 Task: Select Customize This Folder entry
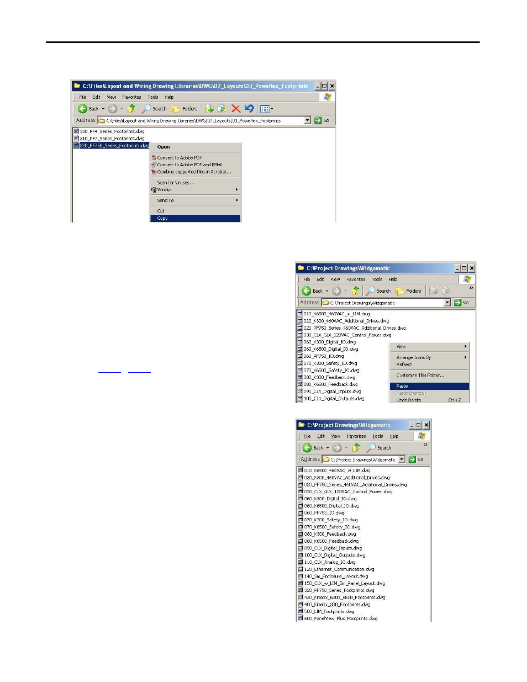[429, 375]
